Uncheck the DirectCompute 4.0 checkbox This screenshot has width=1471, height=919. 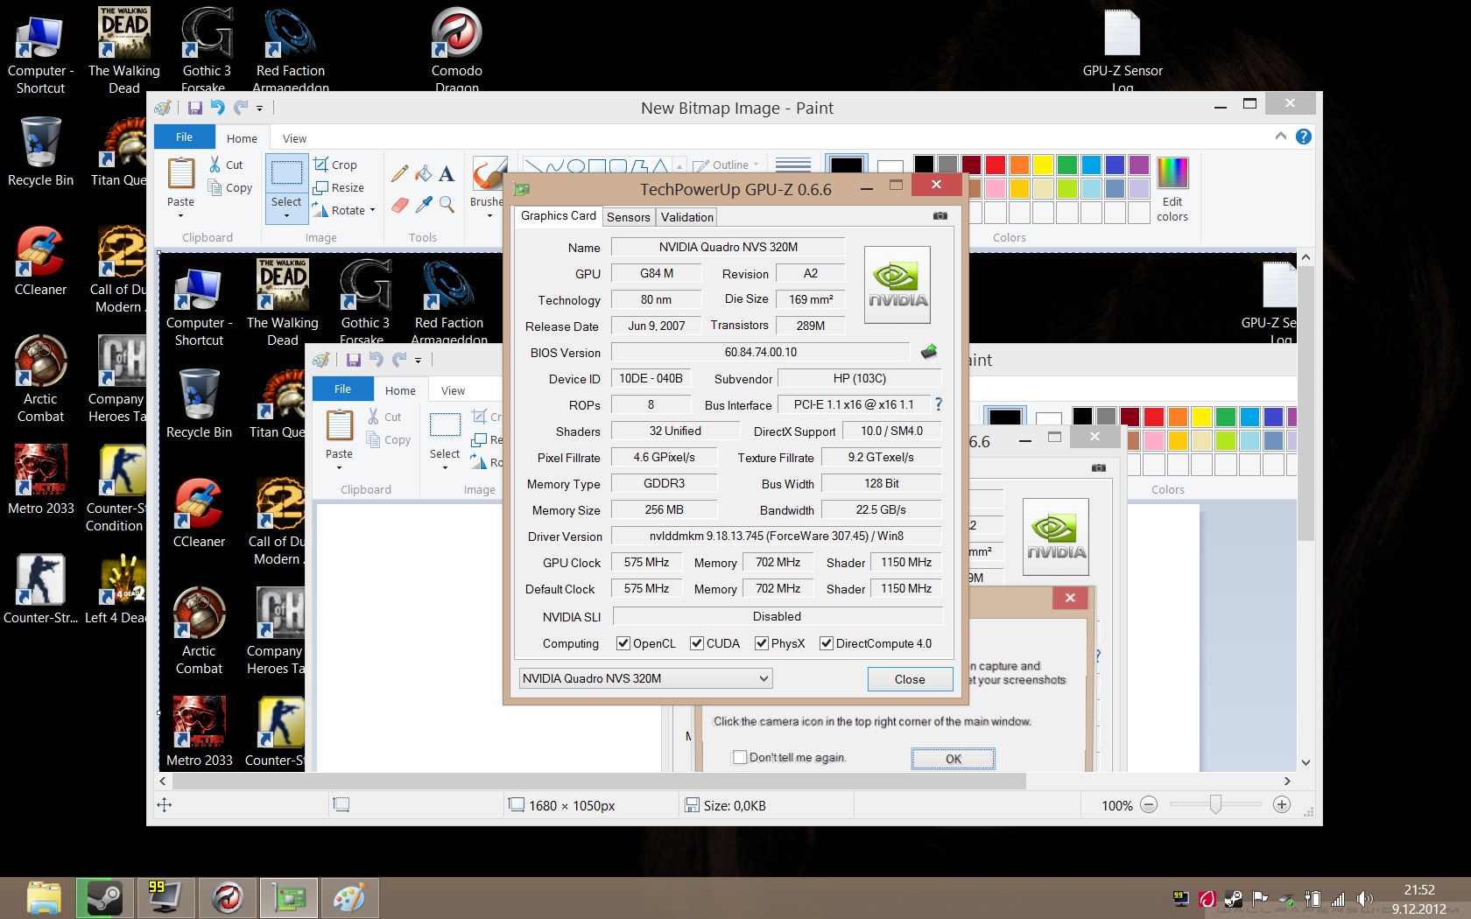[826, 643]
